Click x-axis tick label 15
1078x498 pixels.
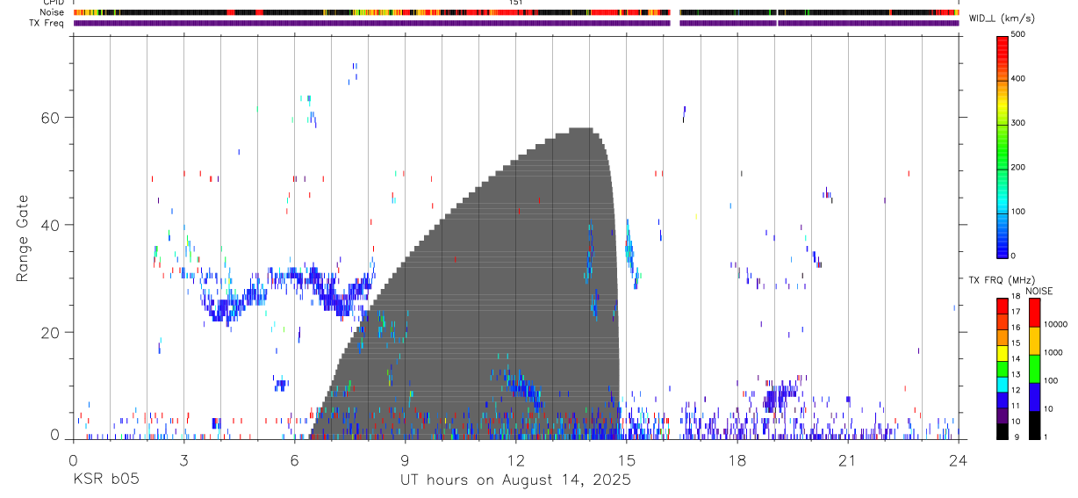click(x=626, y=459)
